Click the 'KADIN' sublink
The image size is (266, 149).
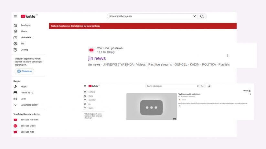pos(195,65)
